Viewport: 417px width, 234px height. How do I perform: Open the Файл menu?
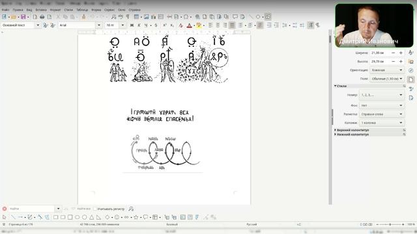click(5, 10)
